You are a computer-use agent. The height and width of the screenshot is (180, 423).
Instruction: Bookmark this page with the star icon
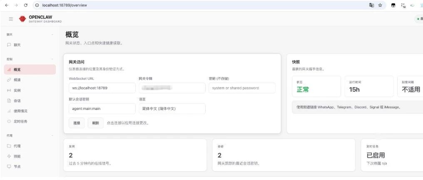point(380,5)
